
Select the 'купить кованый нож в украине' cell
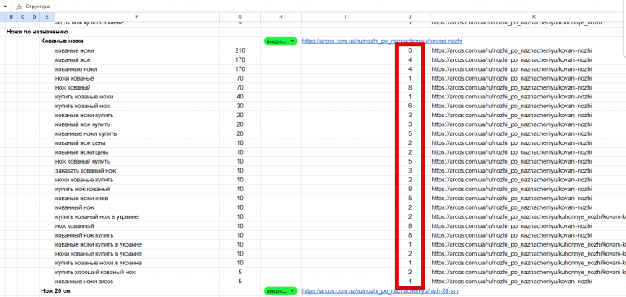point(137,217)
